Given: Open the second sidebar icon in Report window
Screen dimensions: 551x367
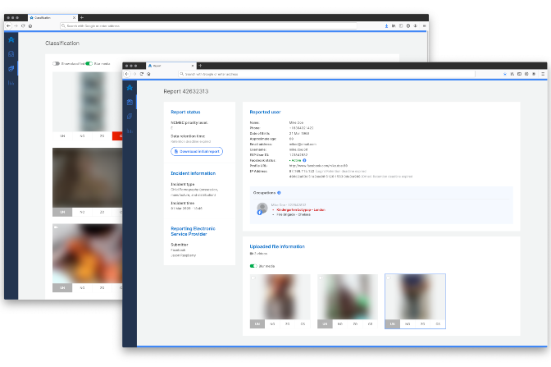Looking at the screenshot, I should click(130, 102).
